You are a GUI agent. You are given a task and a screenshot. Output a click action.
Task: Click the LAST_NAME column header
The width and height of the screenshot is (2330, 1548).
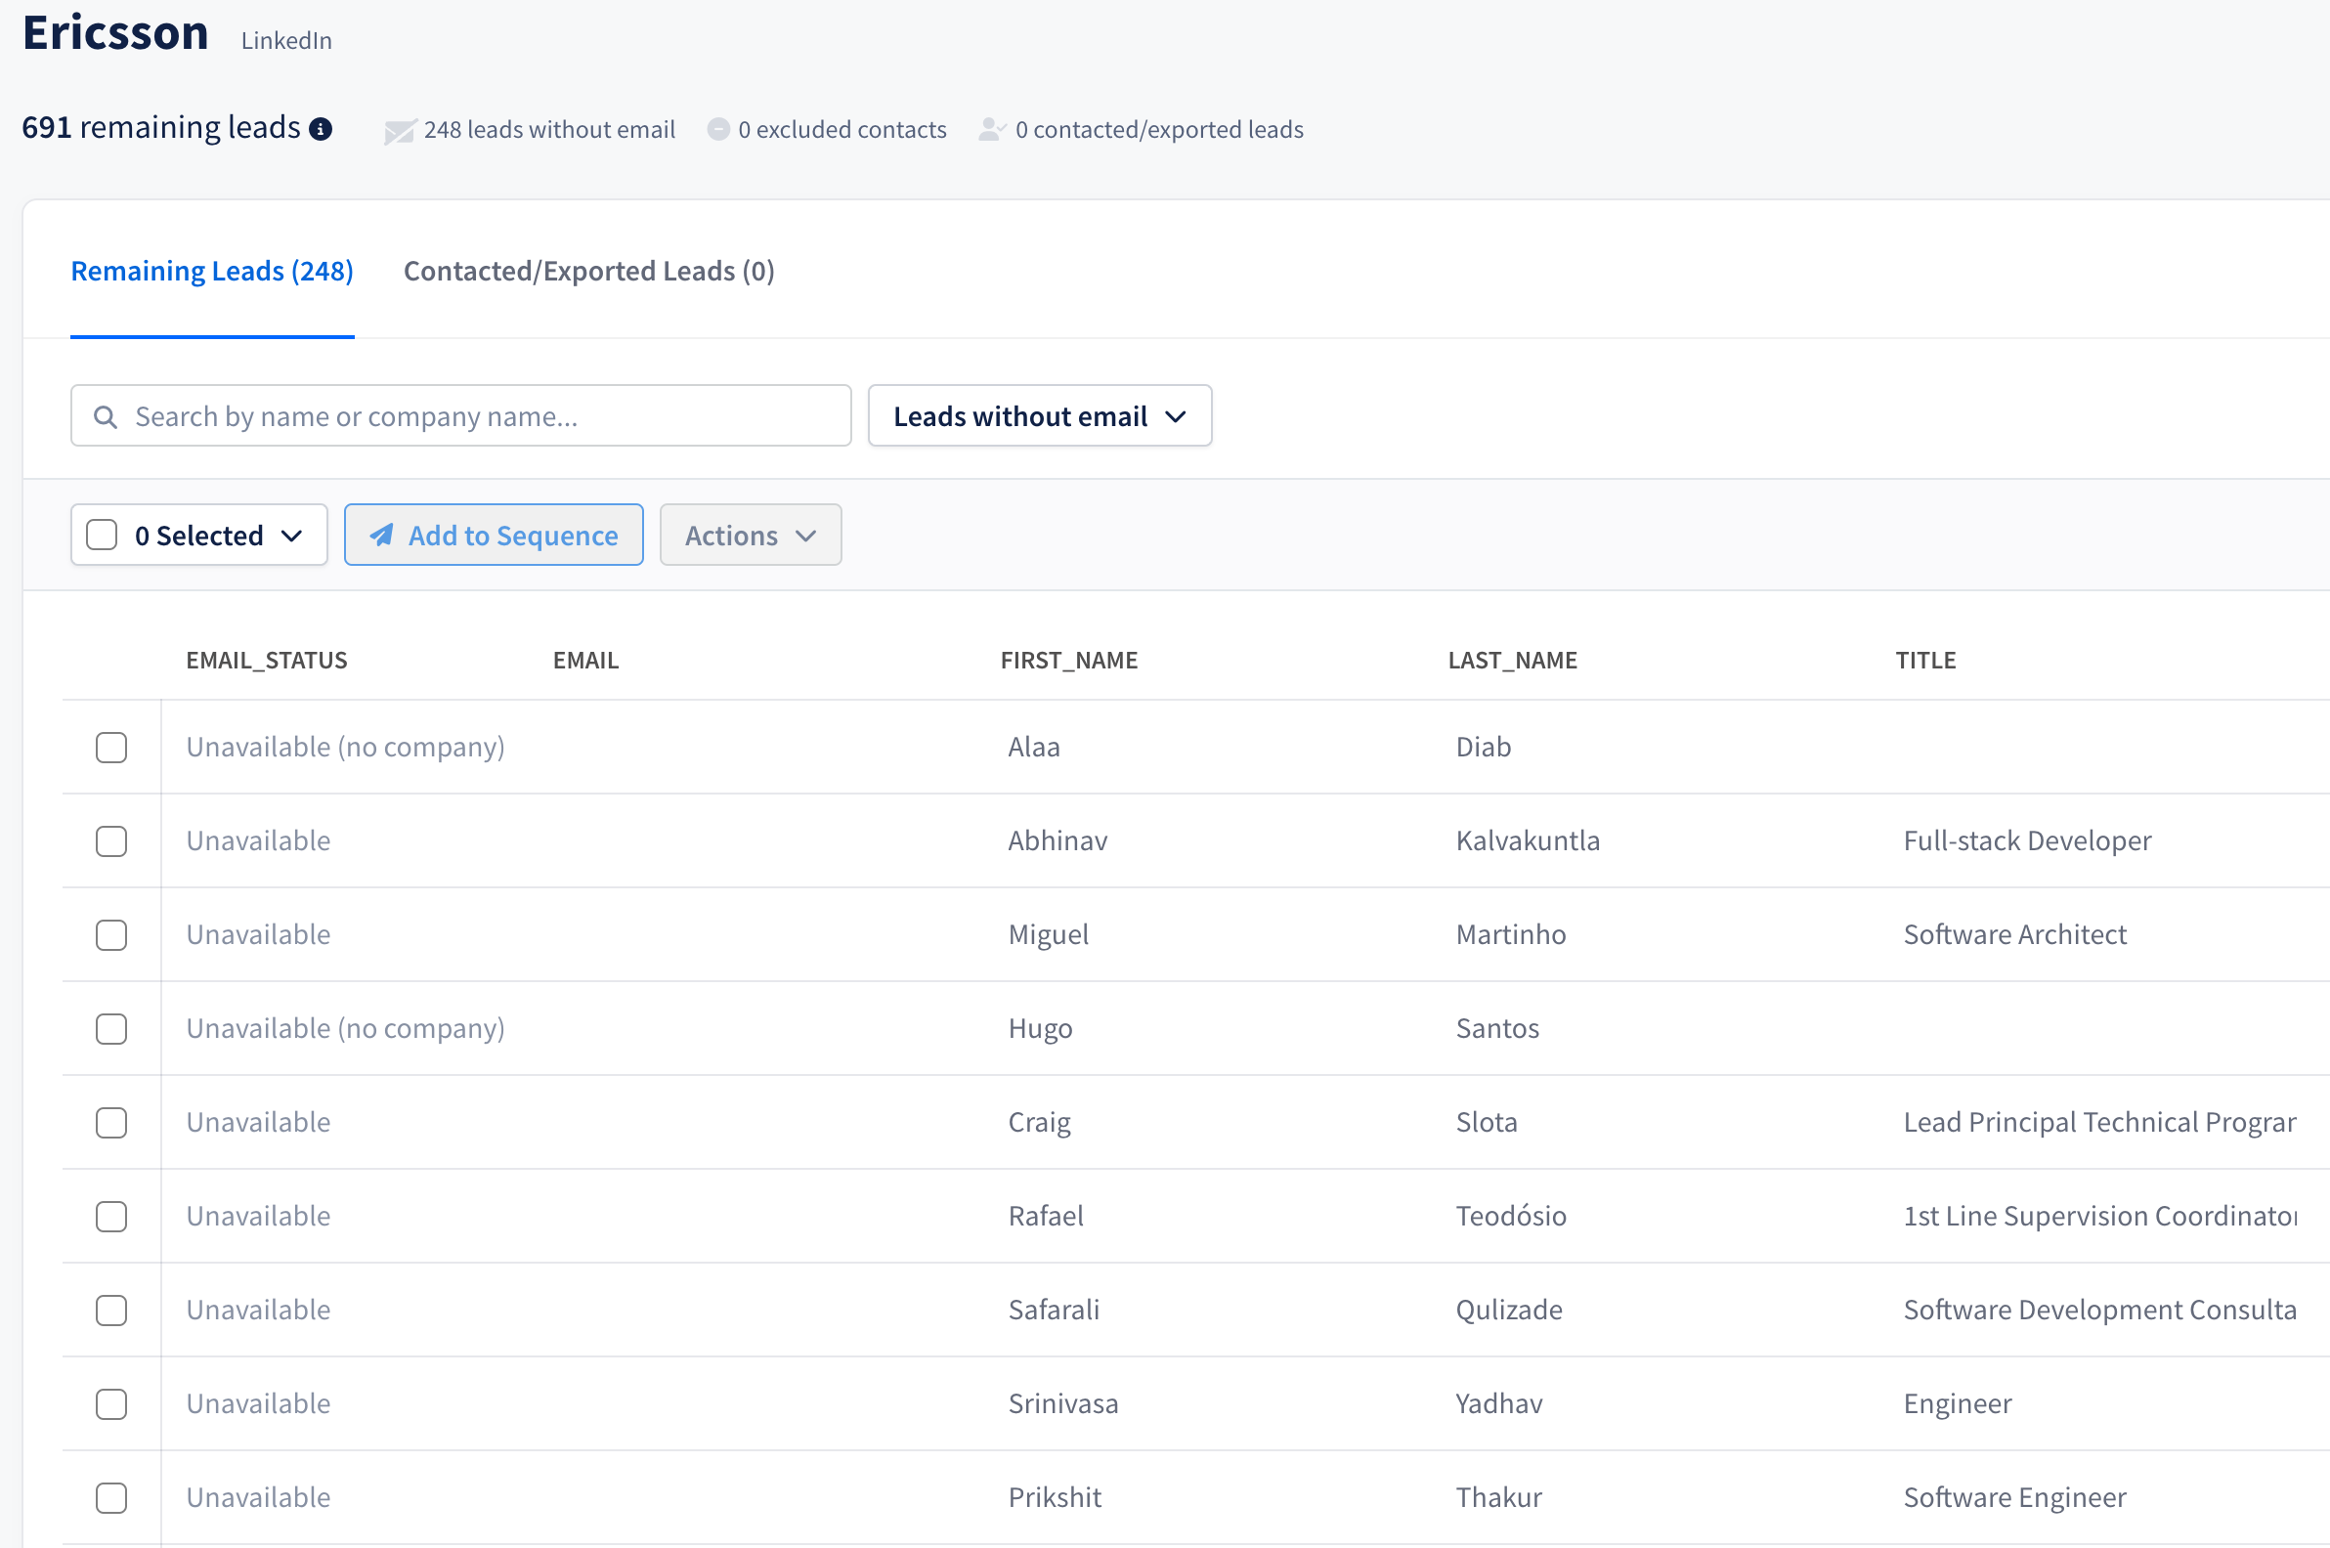pos(1513,660)
